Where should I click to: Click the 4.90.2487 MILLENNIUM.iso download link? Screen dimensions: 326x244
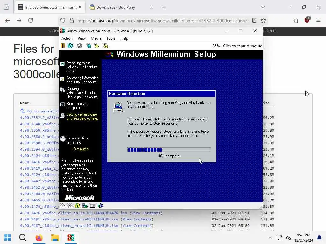pyautogui.click(x=69, y=226)
